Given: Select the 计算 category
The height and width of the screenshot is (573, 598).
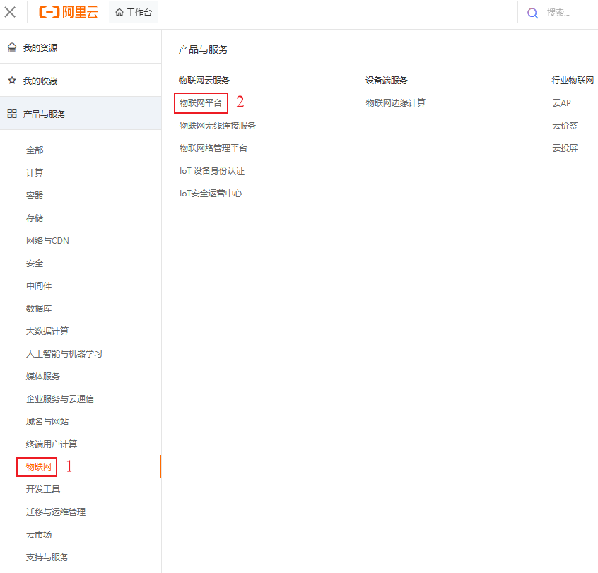Looking at the screenshot, I should 35,172.
